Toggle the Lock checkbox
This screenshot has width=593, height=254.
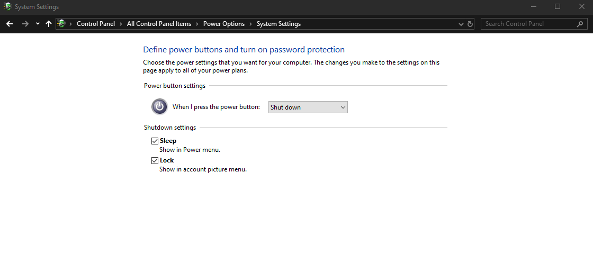155,160
